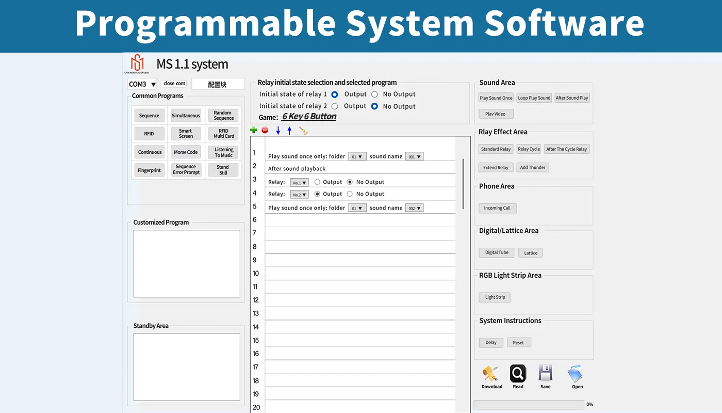Click the green plus add-row icon
The width and height of the screenshot is (722, 413).
click(253, 131)
